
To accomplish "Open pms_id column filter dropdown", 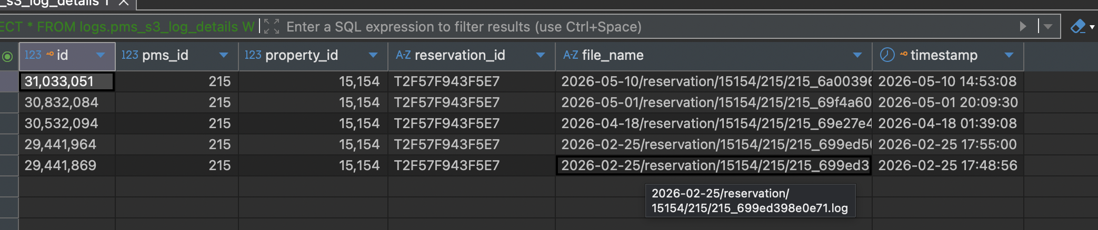I will [x=224, y=55].
